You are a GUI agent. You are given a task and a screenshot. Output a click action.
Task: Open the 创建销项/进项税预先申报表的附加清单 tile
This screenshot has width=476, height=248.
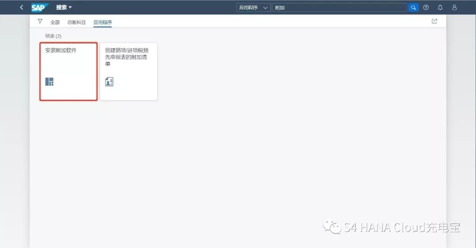tap(129, 71)
